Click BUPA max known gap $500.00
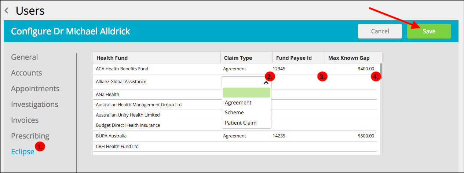The height and width of the screenshot is (173, 464). pos(366,136)
